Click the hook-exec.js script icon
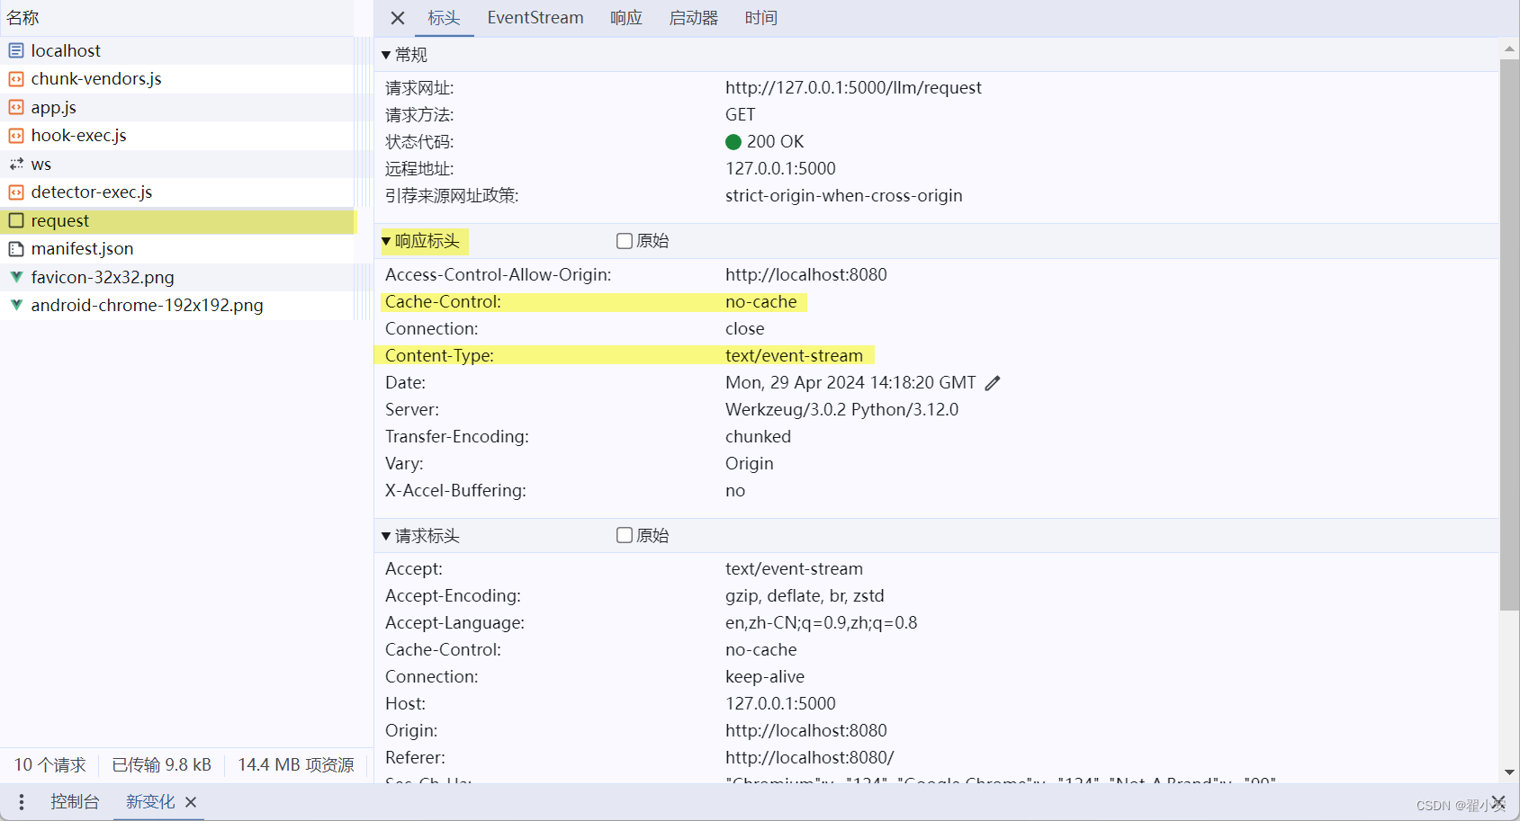 14,135
